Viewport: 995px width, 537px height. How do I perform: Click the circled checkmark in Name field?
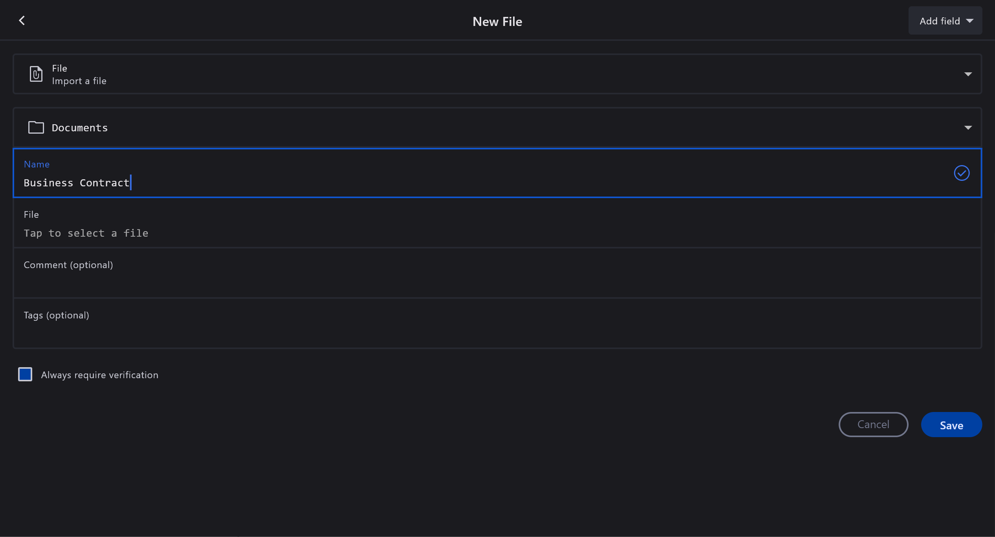961,173
